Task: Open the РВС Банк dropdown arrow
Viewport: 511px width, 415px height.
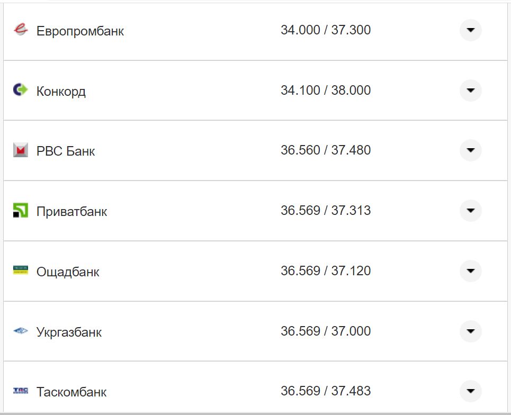Action: tap(470, 151)
